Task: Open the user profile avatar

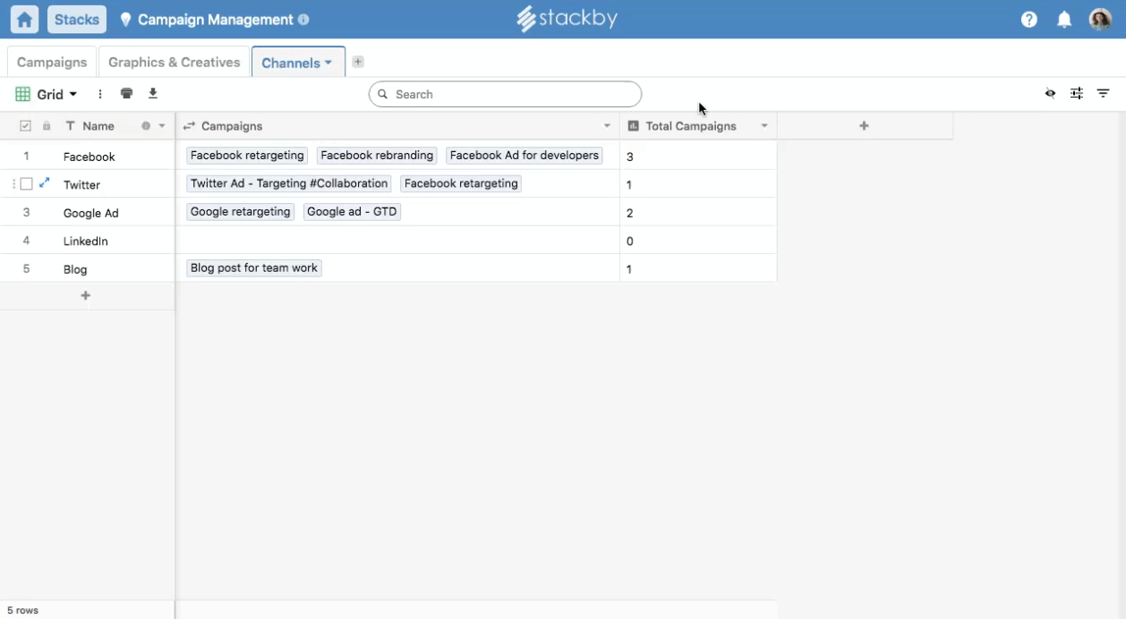Action: pos(1100,20)
